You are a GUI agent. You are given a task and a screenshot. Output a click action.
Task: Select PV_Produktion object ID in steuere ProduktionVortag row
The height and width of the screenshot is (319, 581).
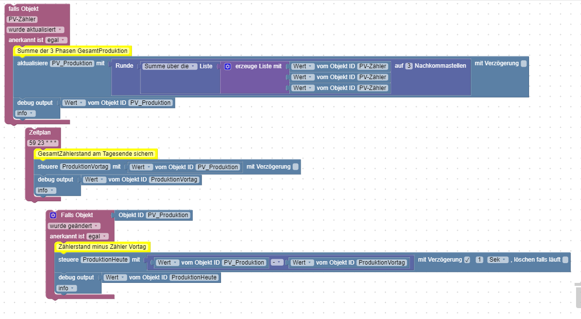tap(218, 167)
